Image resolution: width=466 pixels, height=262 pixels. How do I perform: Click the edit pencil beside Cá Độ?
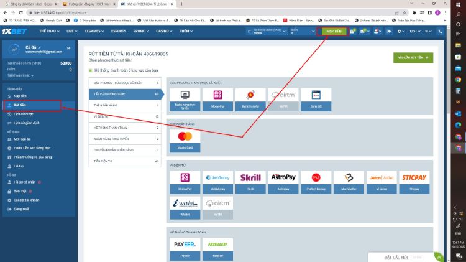(40, 47)
